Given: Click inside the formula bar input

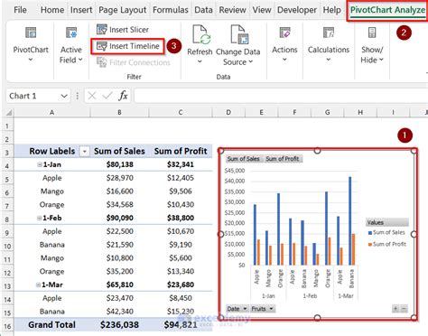Looking at the screenshot, I should tap(280, 96).
